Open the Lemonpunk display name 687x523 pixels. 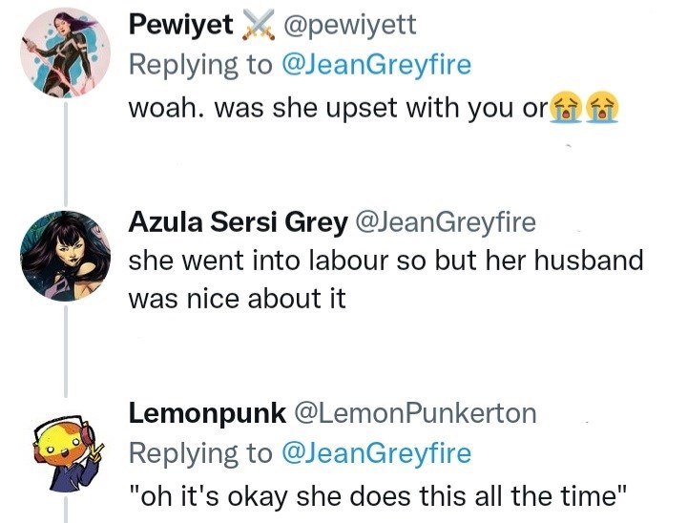[x=207, y=413]
